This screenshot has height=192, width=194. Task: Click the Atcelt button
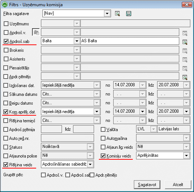[178, 185]
